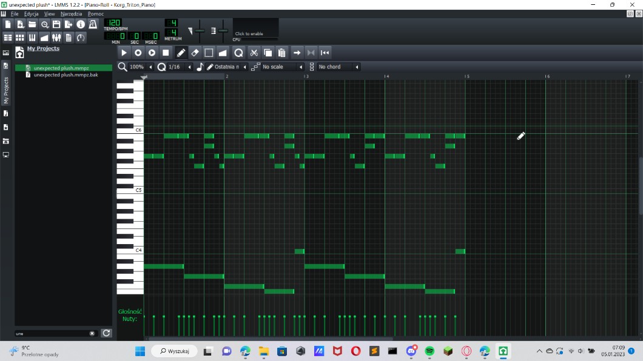
Task: Open the Narzędzia menu
Action: (x=71, y=13)
